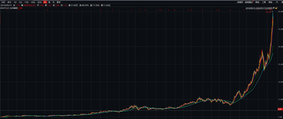Image resolution: width=283 pixels, height=119 pixels.
Task: Open the 工具 tools menu
Action: coord(264,2)
